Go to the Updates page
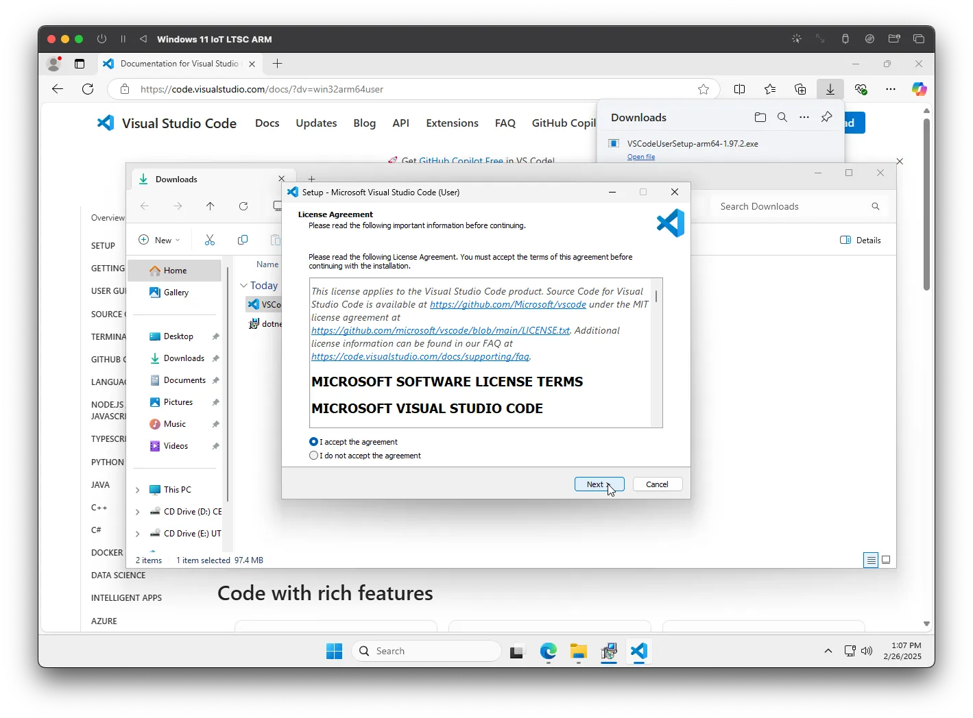Image resolution: width=973 pixels, height=718 pixels. coord(316,123)
